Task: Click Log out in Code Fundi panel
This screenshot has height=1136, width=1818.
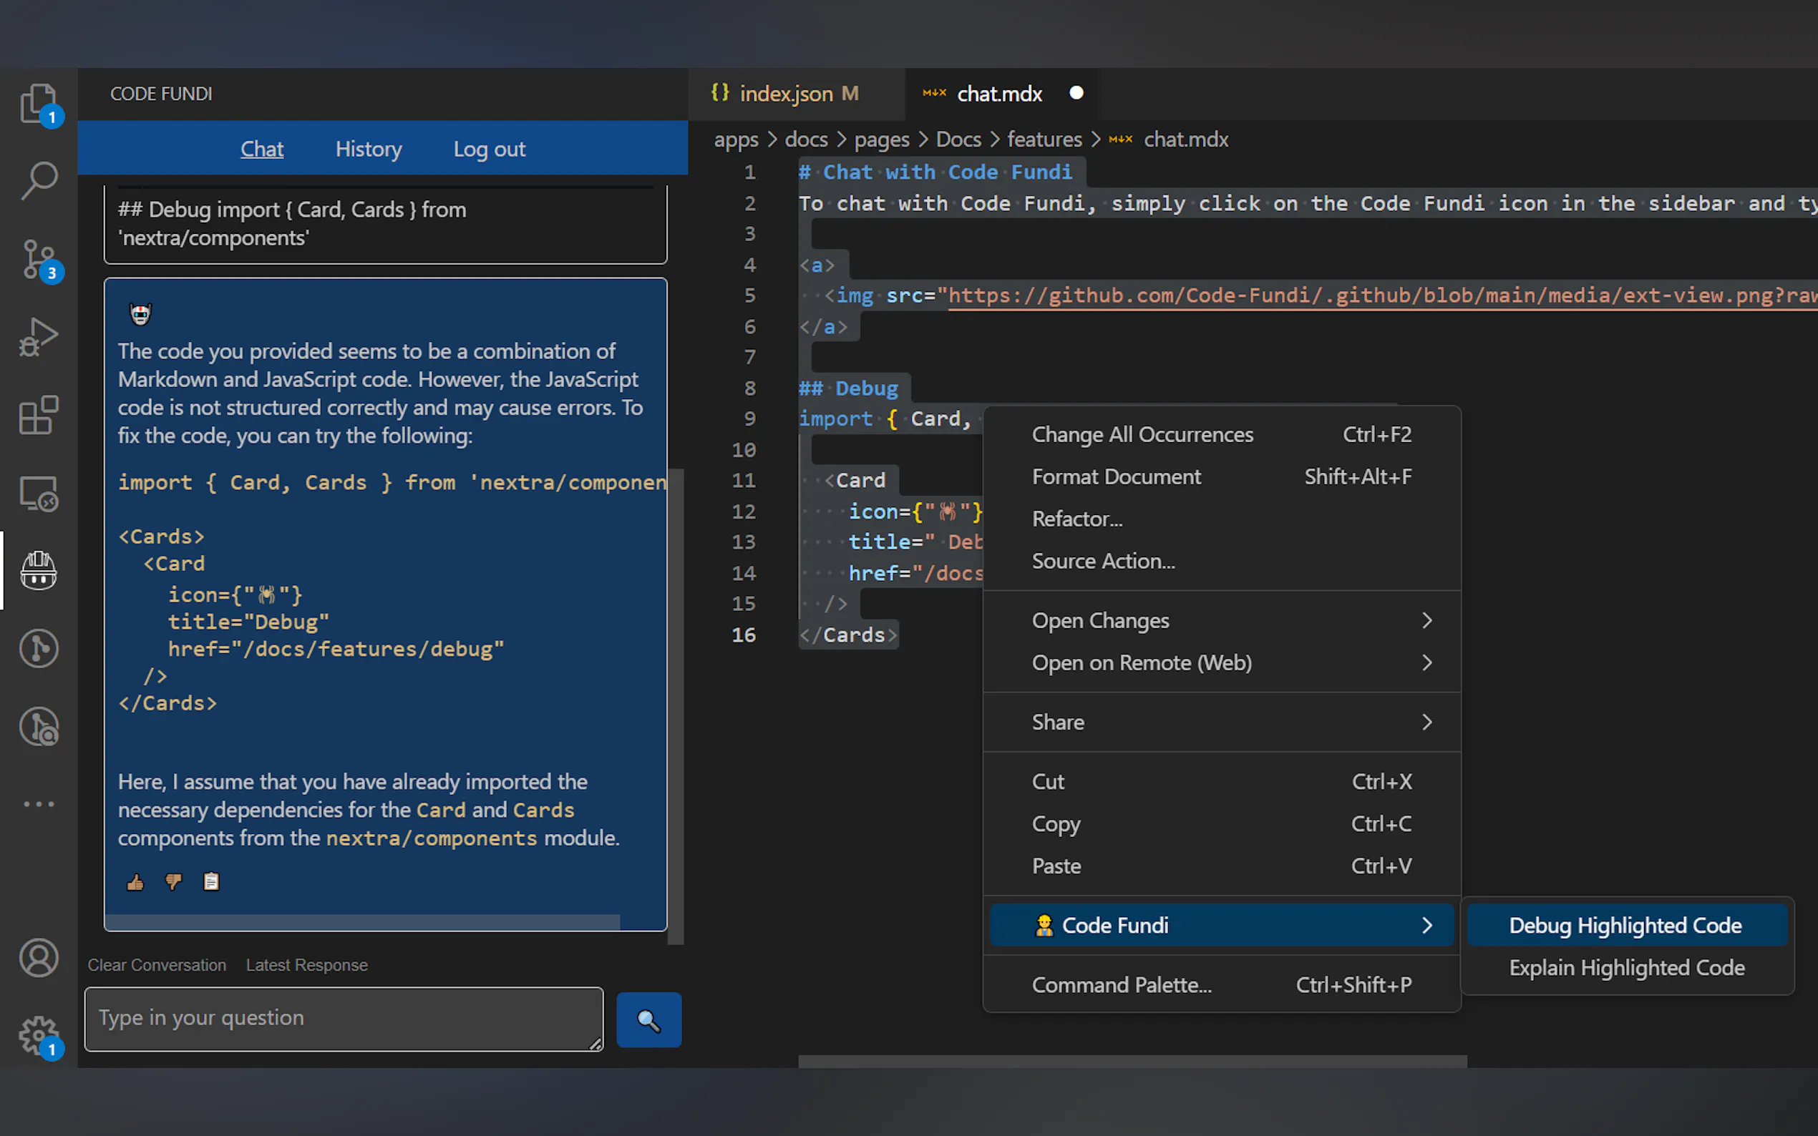Action: click(490, 149)
